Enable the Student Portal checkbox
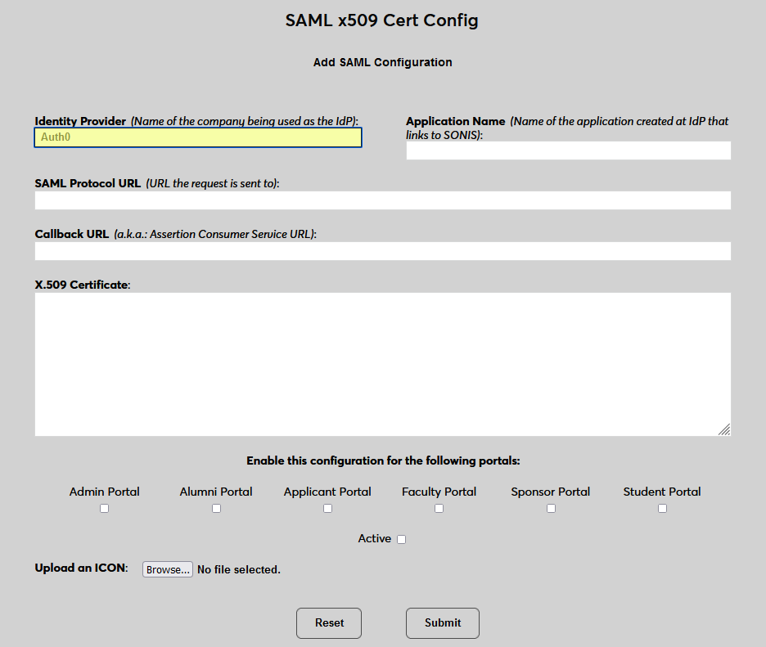 click(x=662, y=508)
